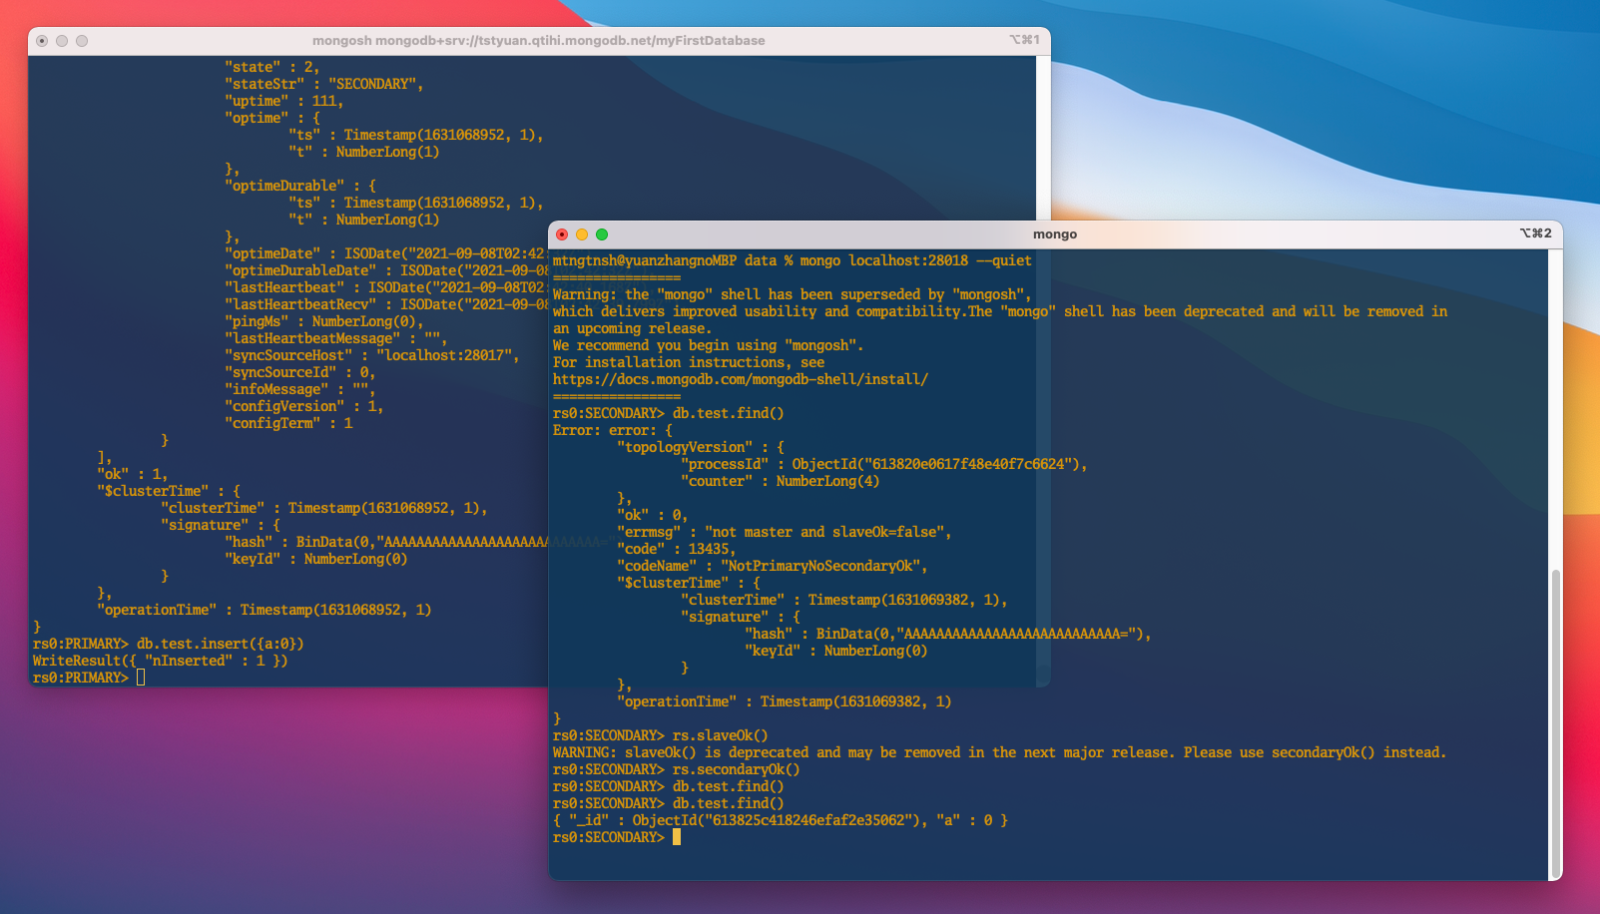Click the 'hash' BinData line in mongo window

point(948,634)
